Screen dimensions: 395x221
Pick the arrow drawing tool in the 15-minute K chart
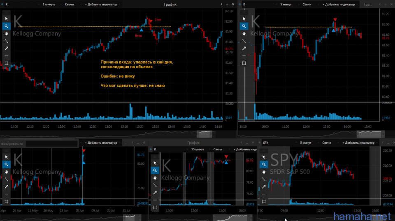[x=155, y=193]
